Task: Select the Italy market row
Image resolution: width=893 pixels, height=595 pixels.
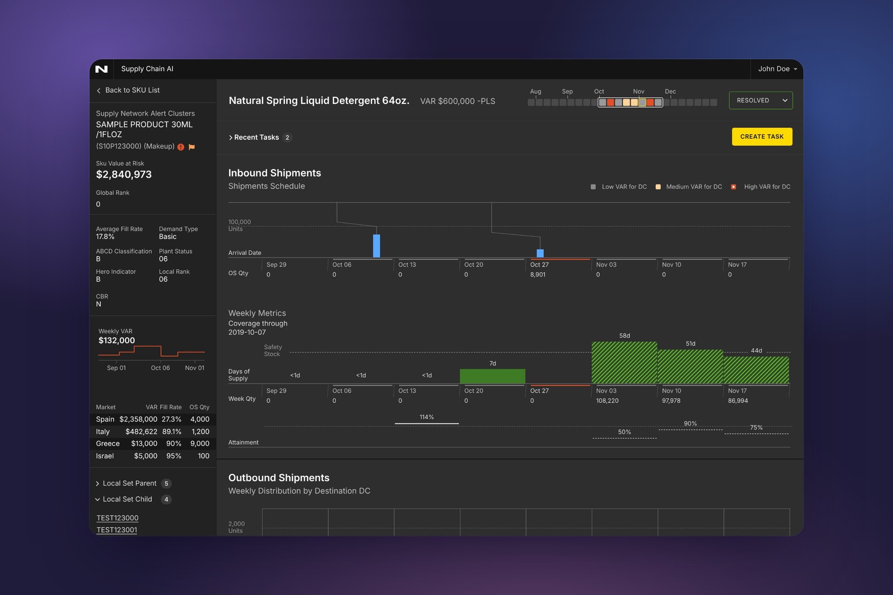Action: [x=153, y=432]
